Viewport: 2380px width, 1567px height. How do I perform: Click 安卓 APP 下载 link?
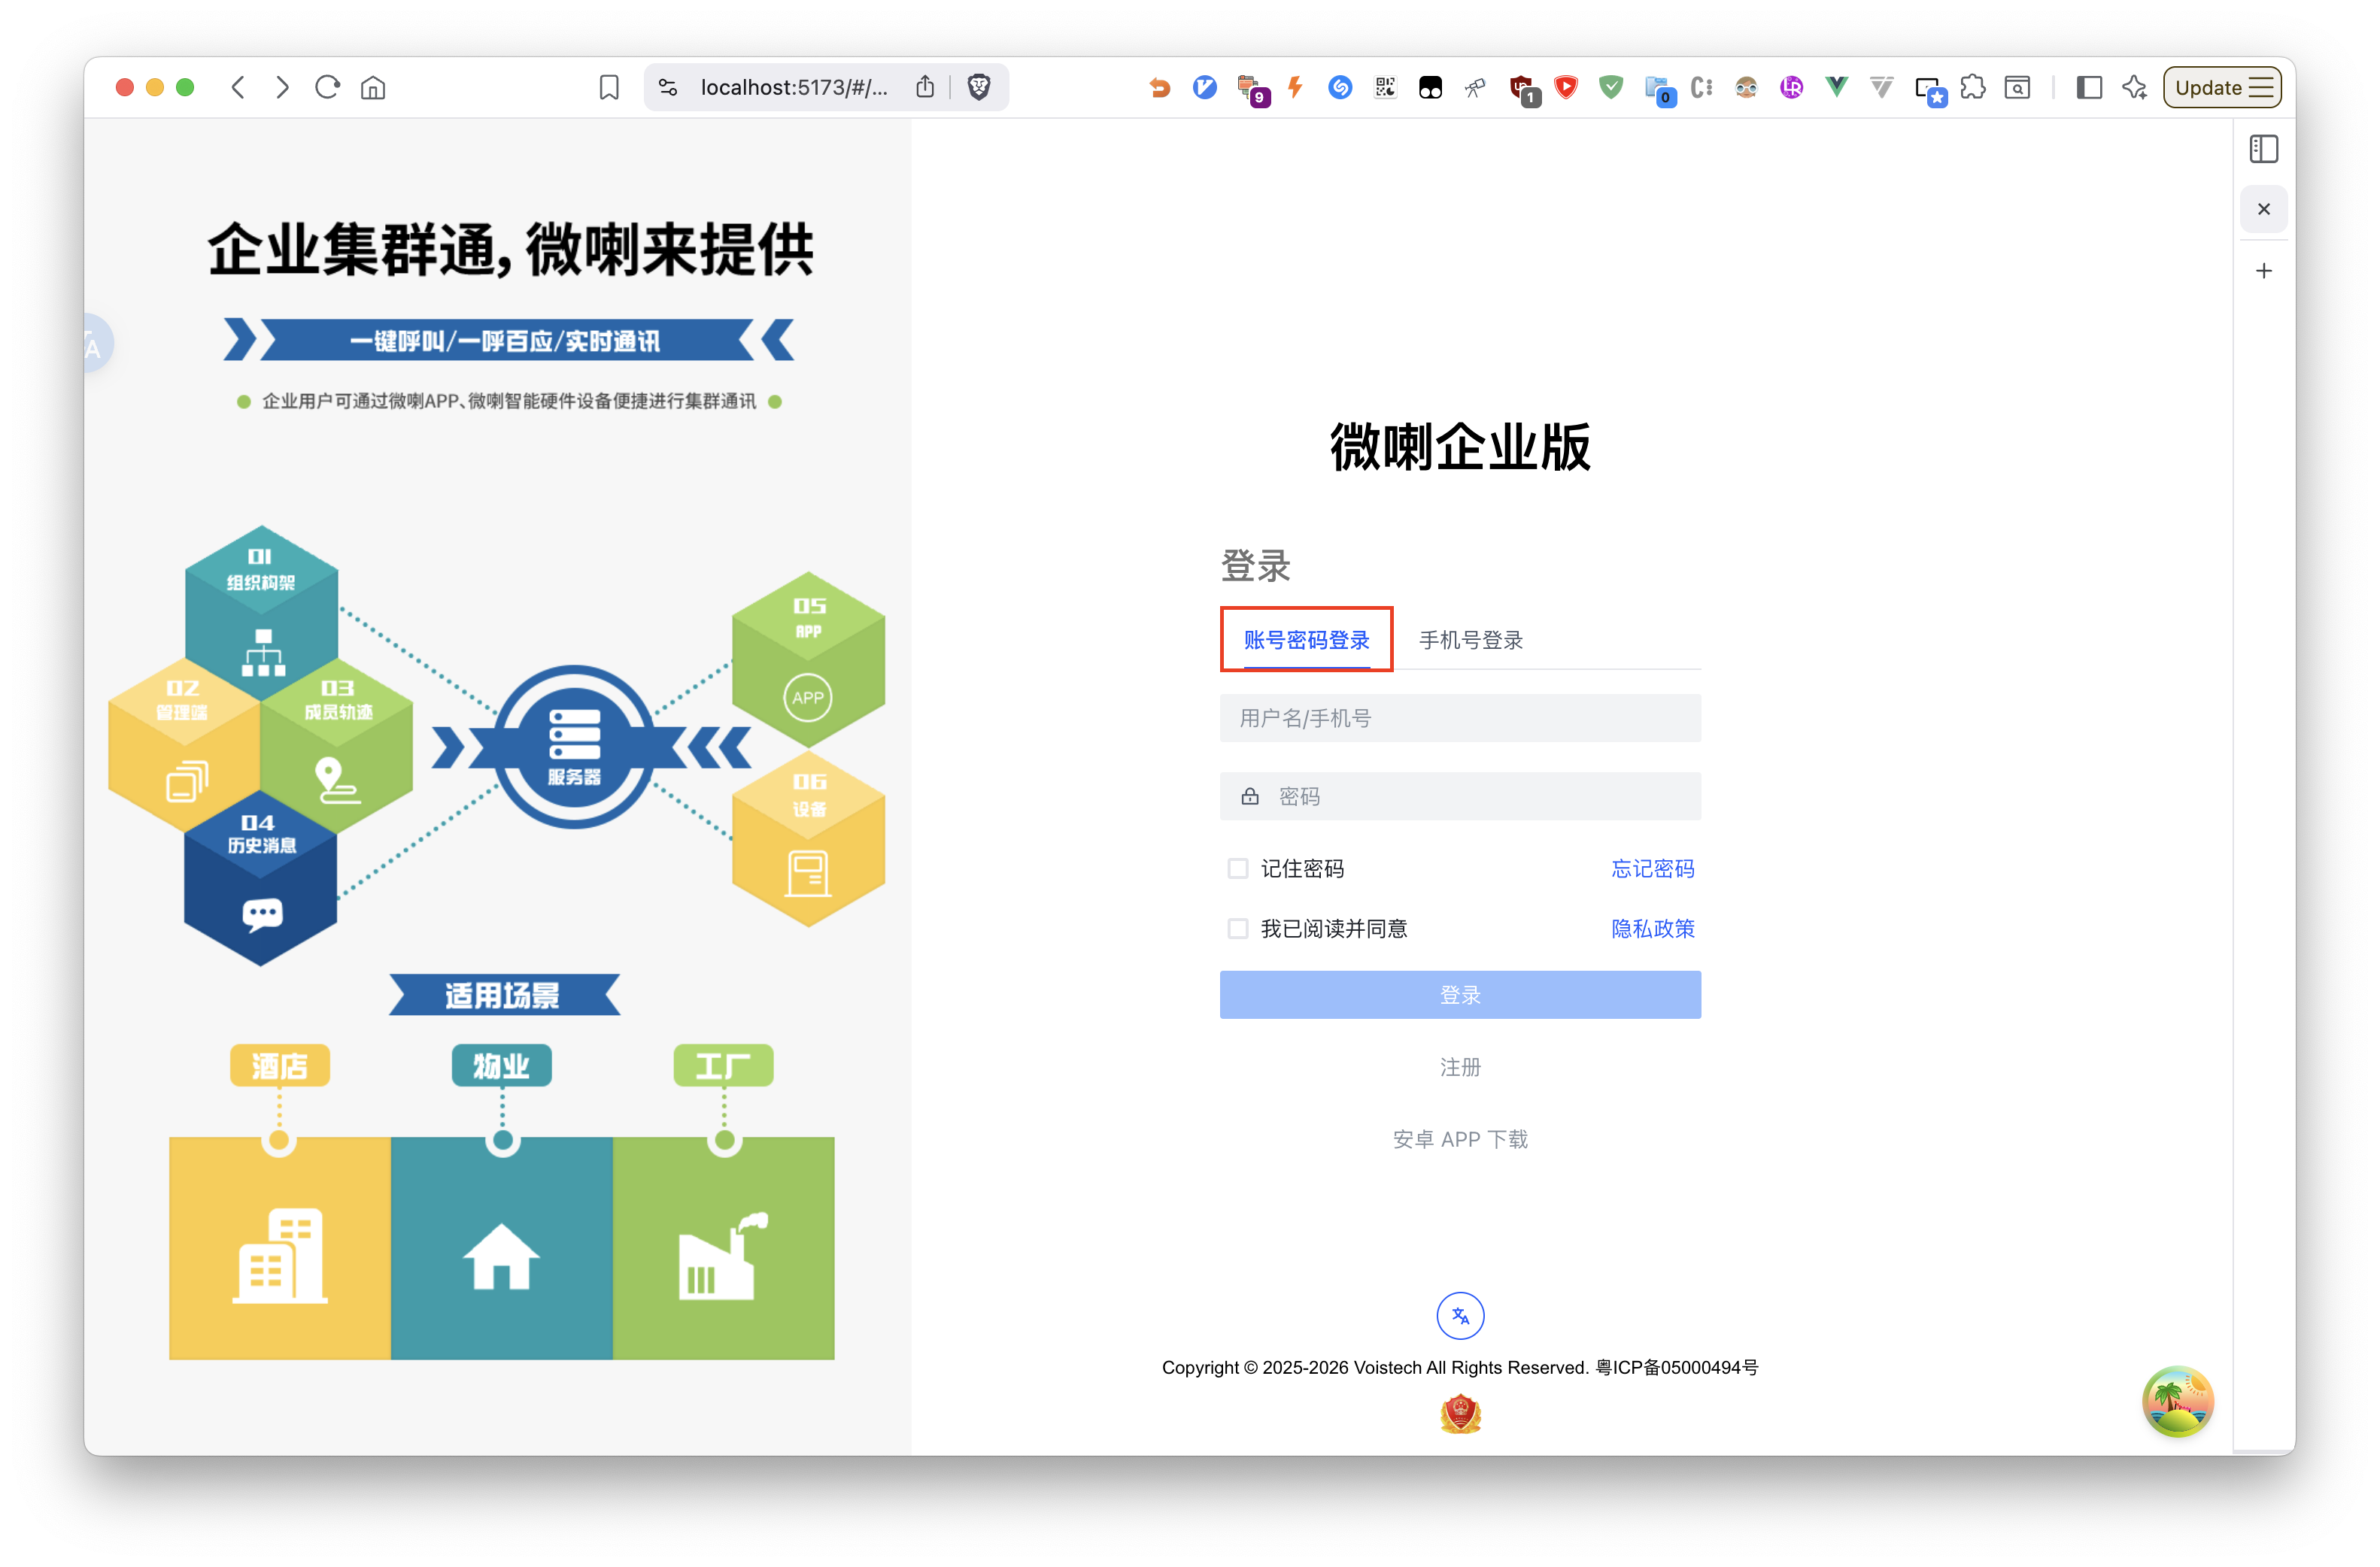pyautogui.click(x=1460, y=1138)
